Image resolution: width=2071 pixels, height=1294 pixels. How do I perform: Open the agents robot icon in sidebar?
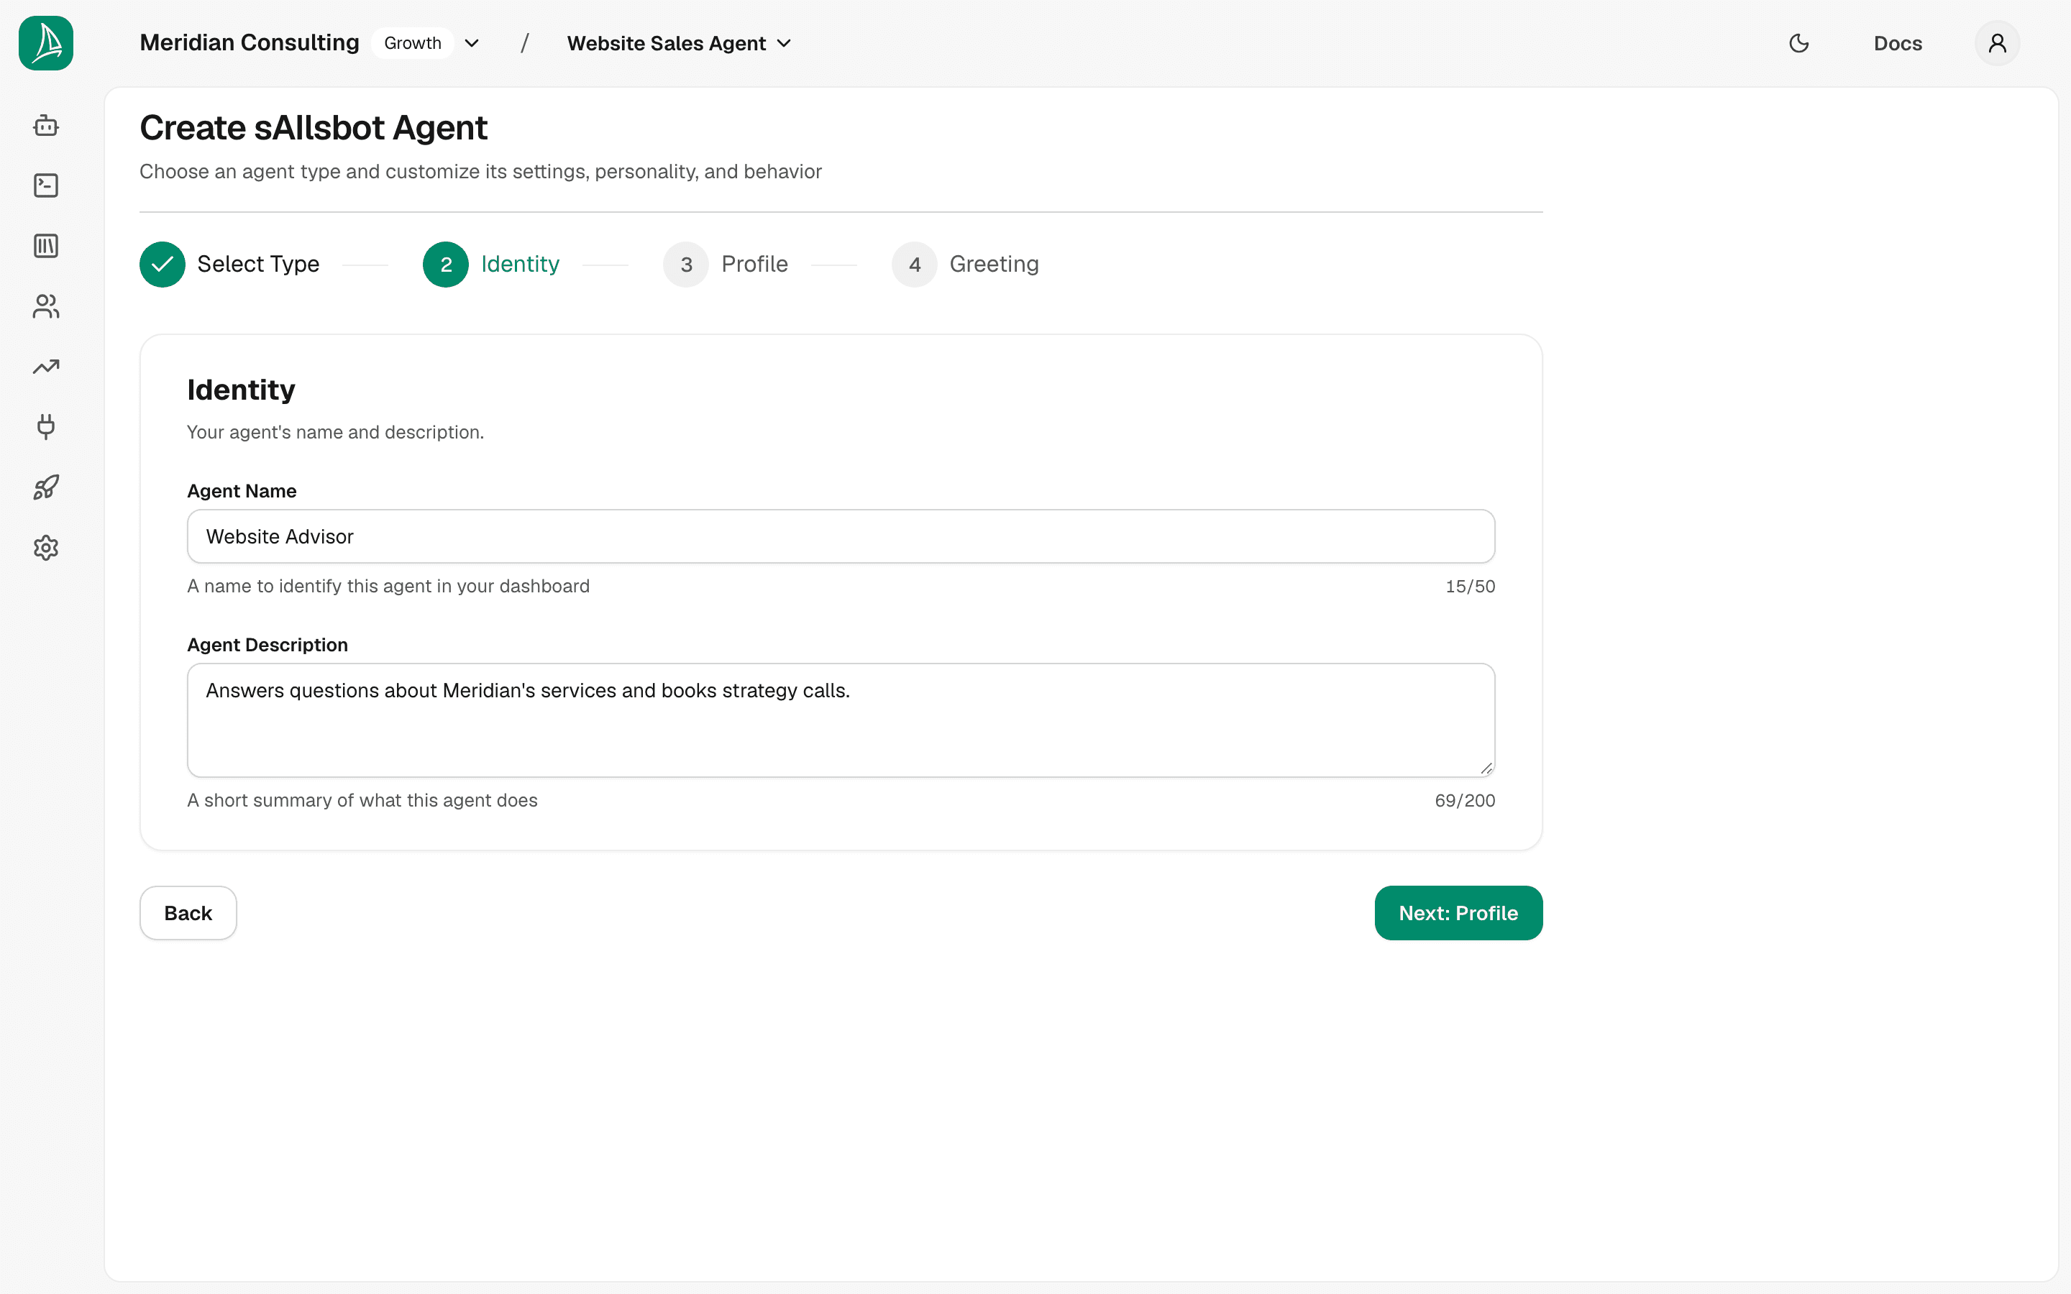pos(46,126)
